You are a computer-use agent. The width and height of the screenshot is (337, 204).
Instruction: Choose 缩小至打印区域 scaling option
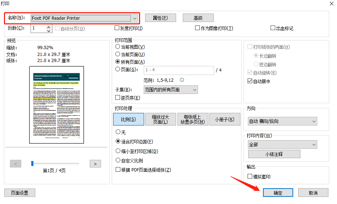tap(117, 151)
